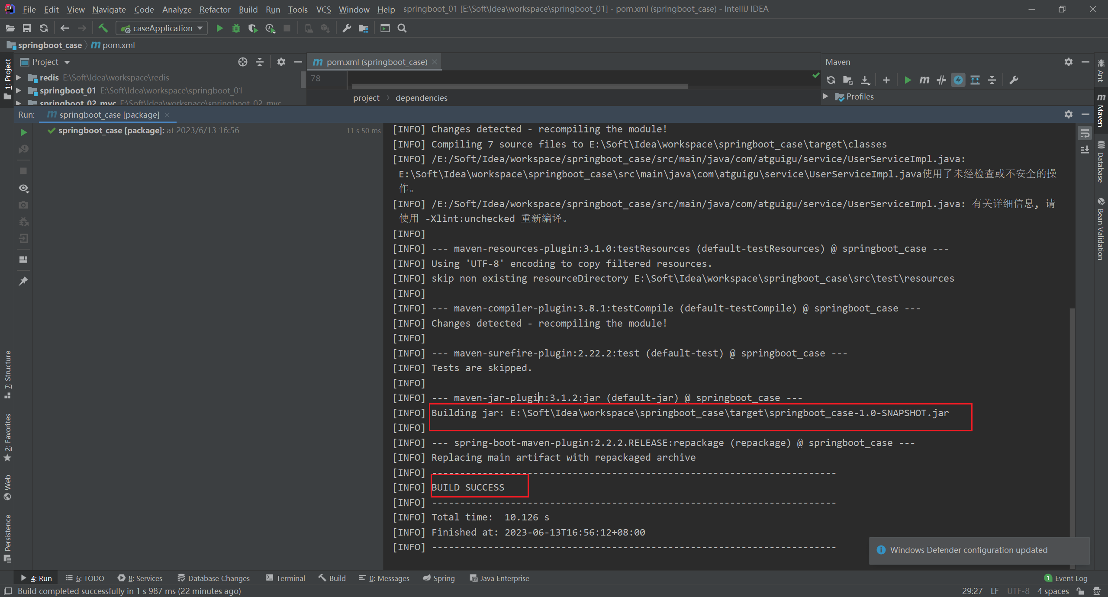
Task: Open Event Log tool window
Action: [1066, 578]
